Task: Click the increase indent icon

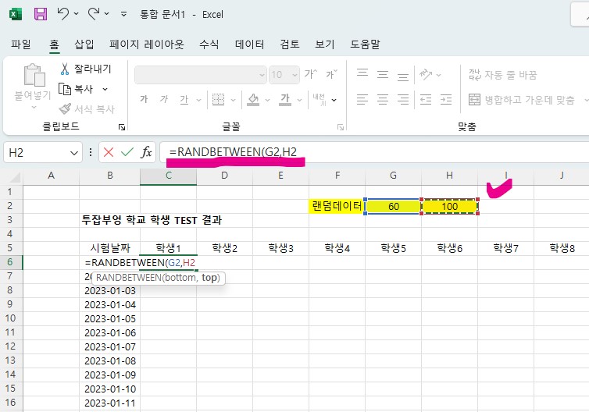Action: 446,99
